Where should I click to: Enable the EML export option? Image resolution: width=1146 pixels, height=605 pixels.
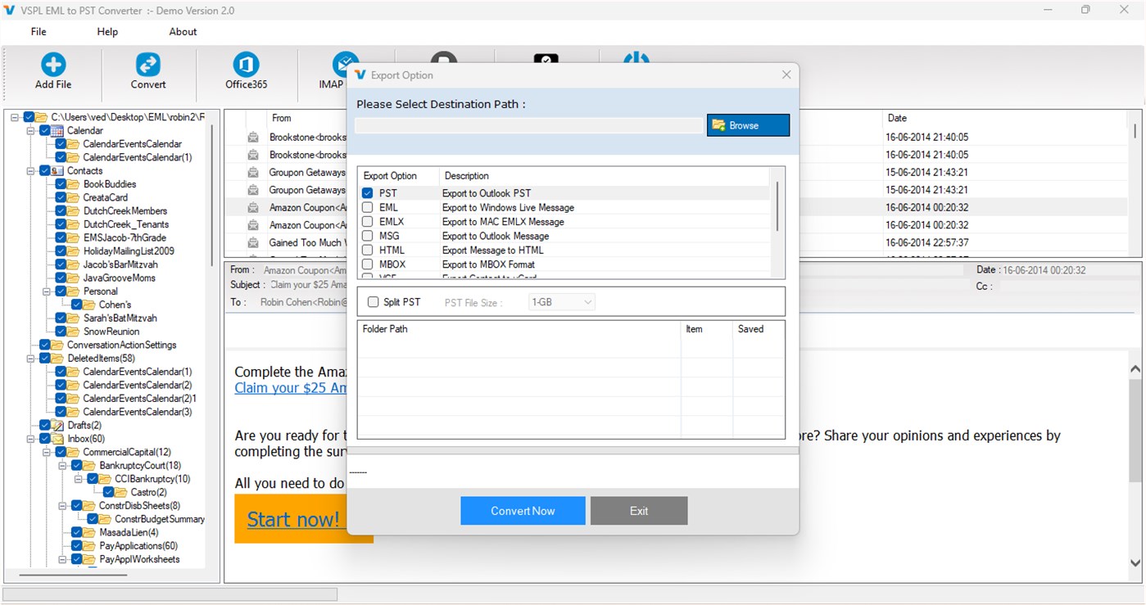click(367, 208)
